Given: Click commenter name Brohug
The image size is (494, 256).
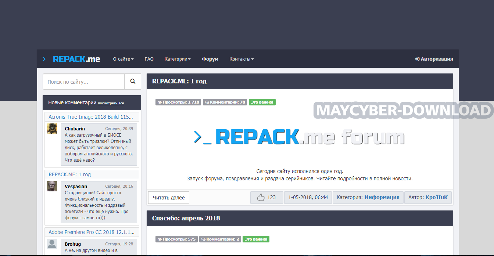Looking at the screenshot, I should [73, 244].
